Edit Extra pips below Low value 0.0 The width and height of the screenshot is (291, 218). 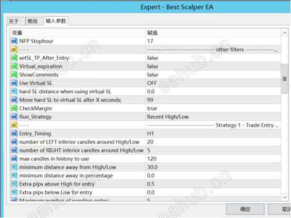tap(213, 192)
